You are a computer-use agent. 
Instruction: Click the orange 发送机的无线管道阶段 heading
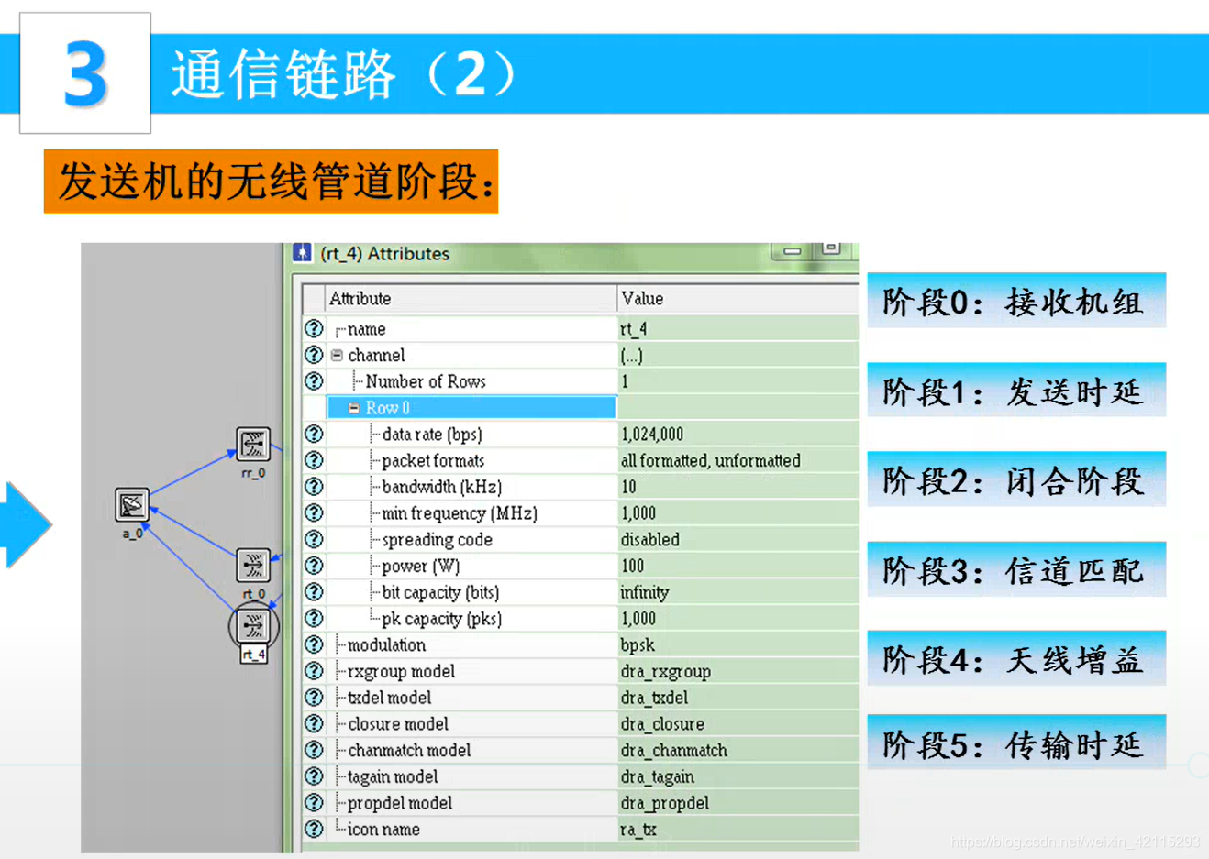[271, 181]
